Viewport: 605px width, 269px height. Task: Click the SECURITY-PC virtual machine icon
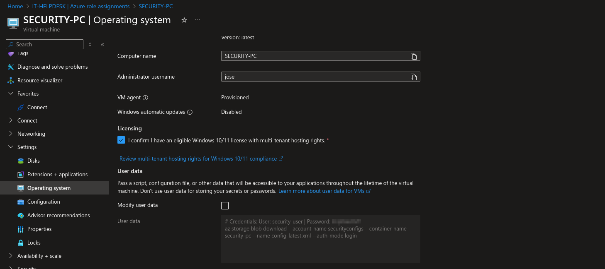[13, 23]
